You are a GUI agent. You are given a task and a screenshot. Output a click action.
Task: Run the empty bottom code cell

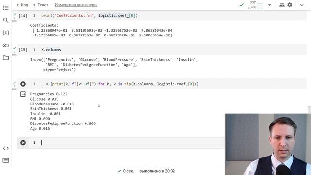tap(23, 142)
